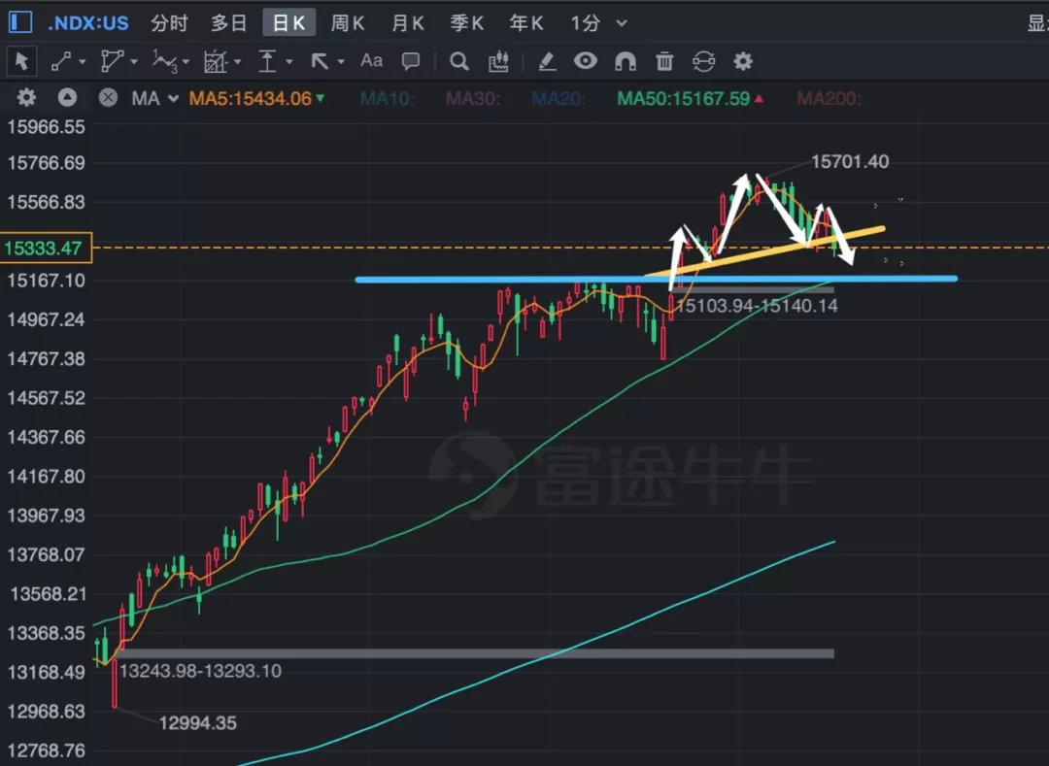1049x766 pixels.
Task: Open dropdown arrow beside the measure tool
Action: 289,62
